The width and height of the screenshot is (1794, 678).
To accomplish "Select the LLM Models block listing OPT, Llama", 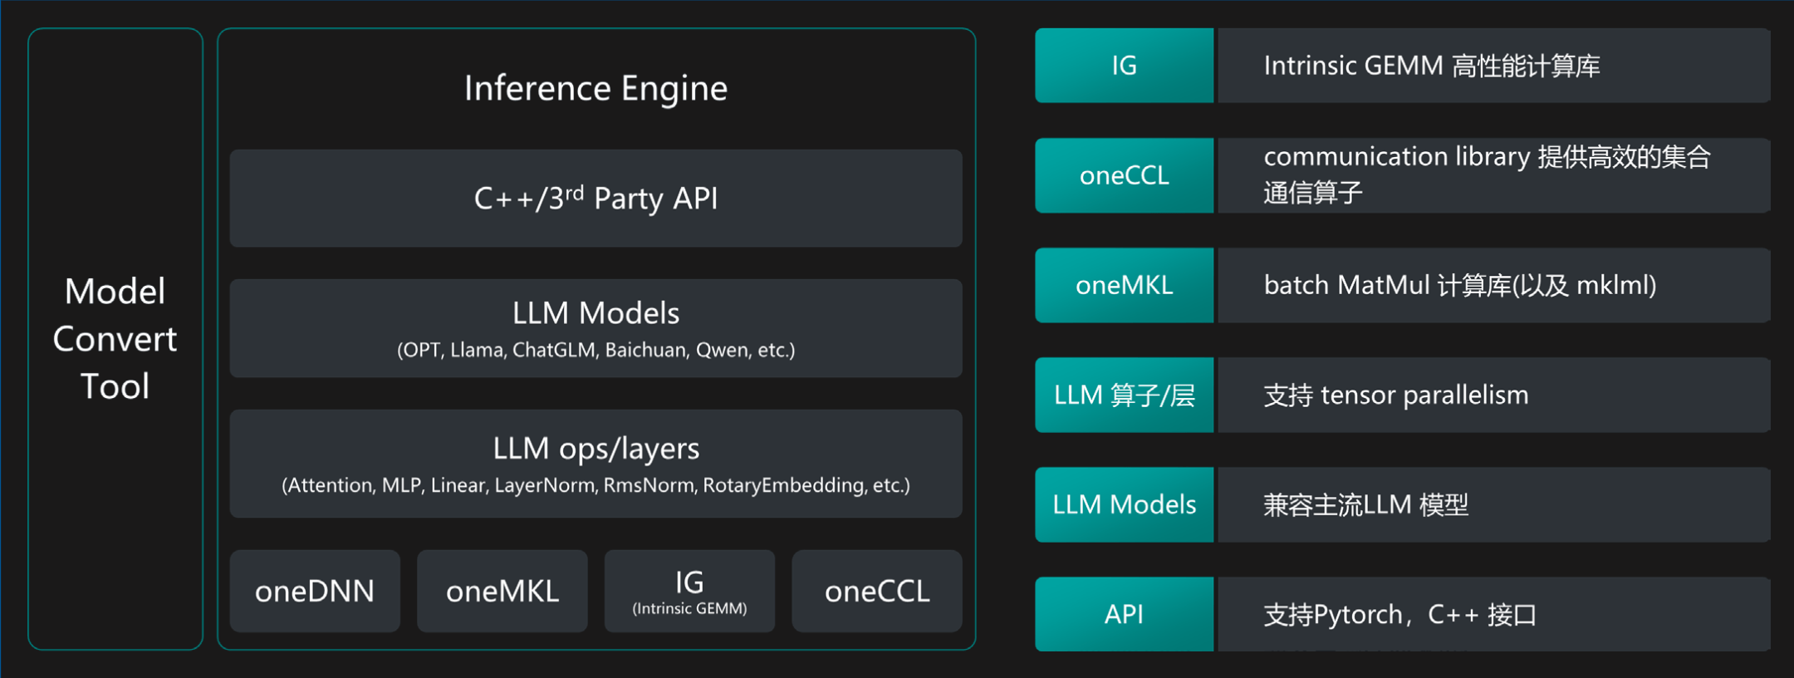I will [x=596, y=328].
